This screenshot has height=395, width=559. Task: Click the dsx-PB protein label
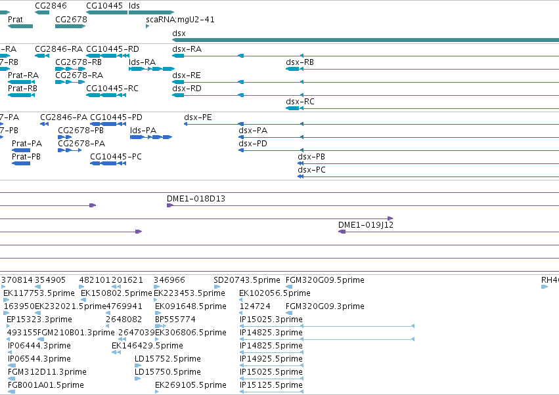[x=311, y=157]
